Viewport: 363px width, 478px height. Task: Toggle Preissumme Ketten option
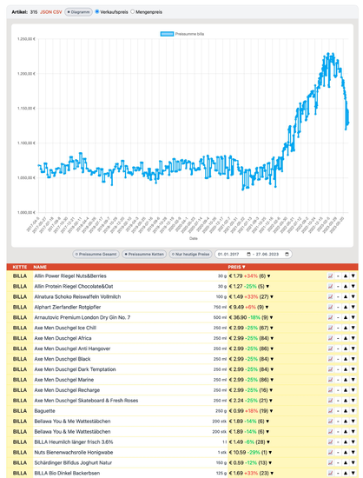pos(144,254)
